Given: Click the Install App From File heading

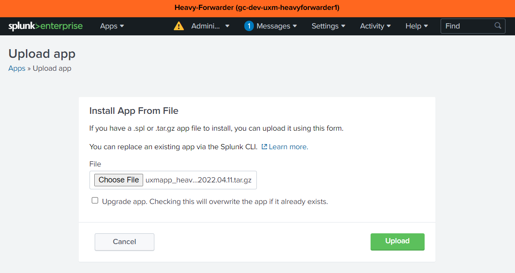Looking at the screenshot, I should coord(134,111).
